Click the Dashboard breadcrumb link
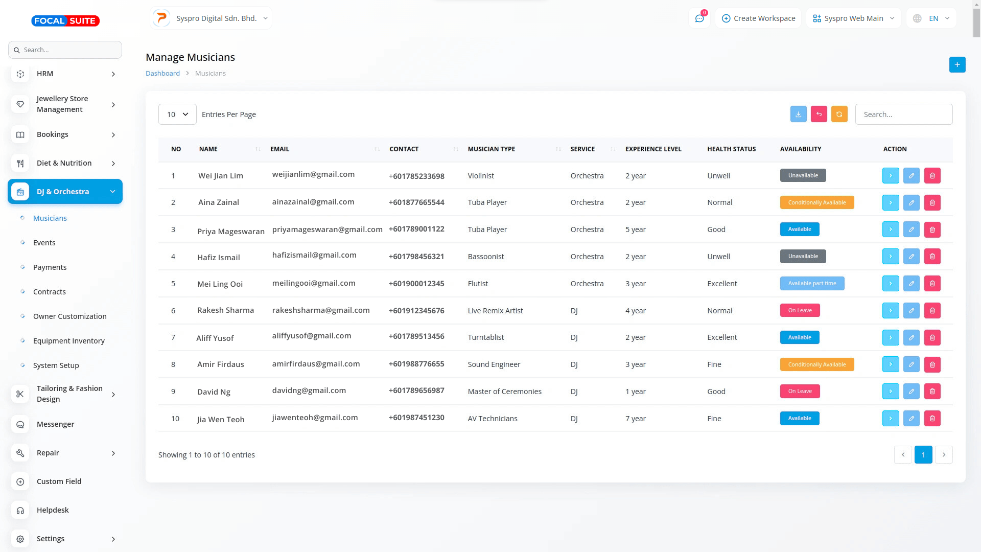The height and width of the screenshot is (552, 981). (162, 74)
